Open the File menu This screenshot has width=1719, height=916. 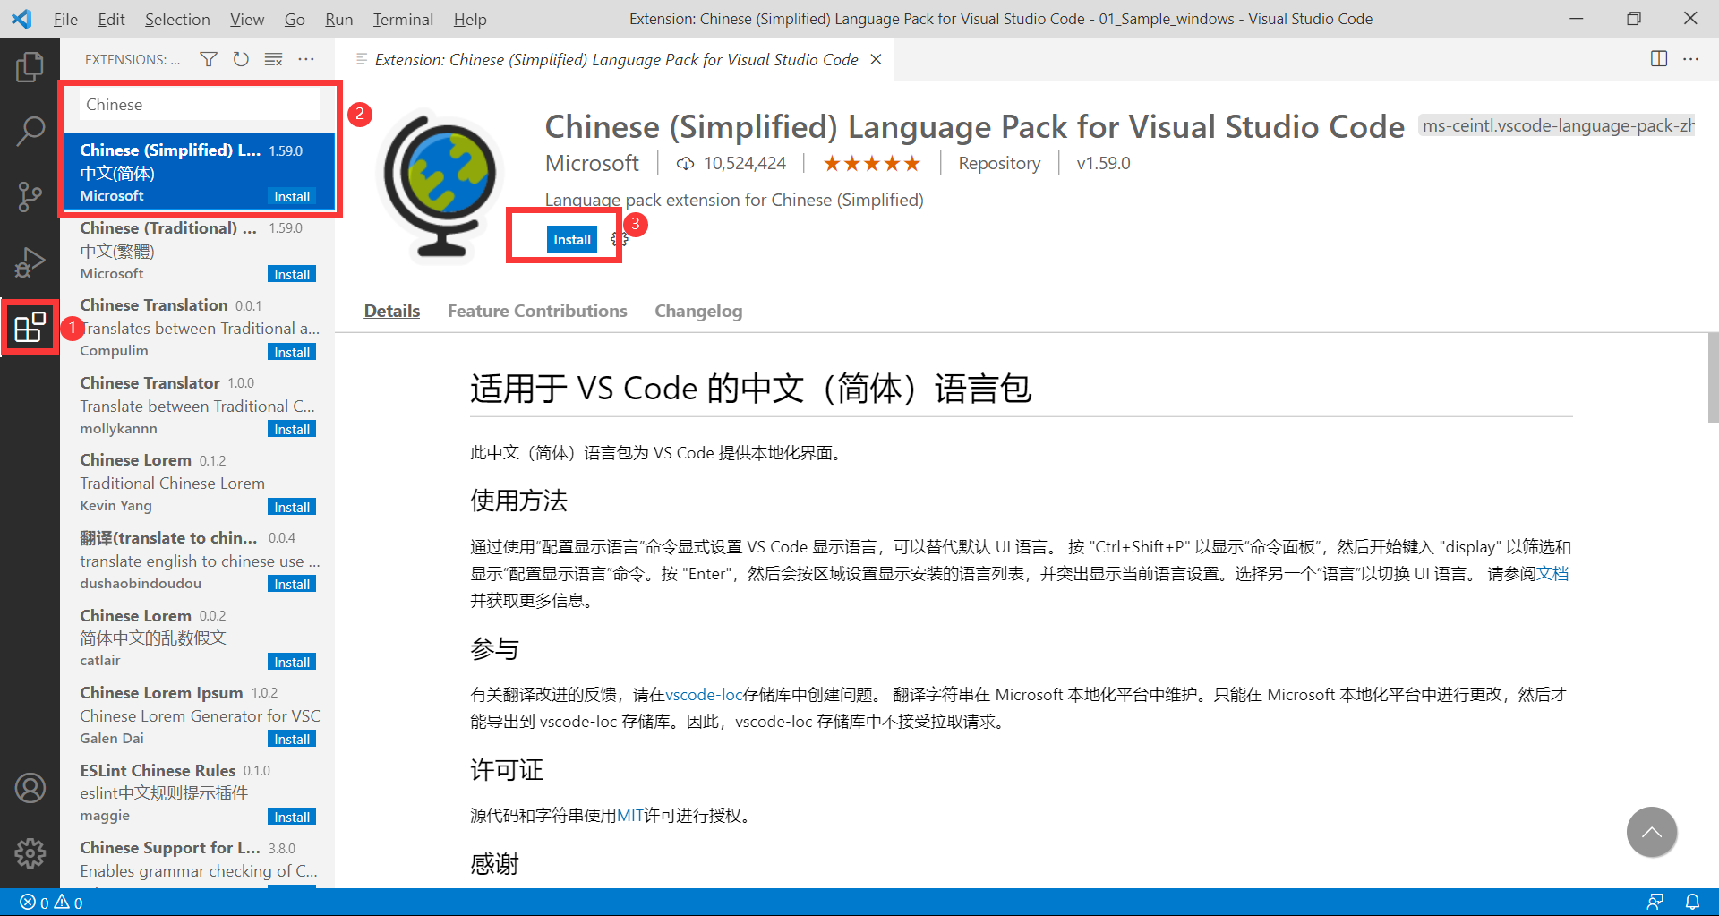[x=65, y=19]
